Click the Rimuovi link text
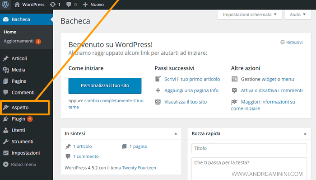 click(x=294, y=42)
